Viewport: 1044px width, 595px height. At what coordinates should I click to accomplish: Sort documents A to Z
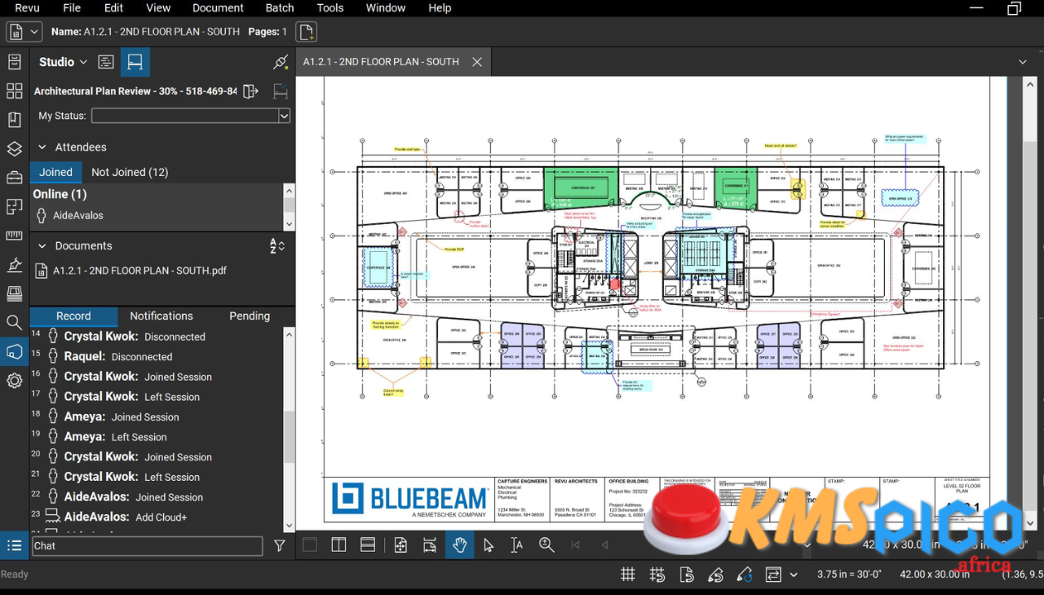pos(277,245)
